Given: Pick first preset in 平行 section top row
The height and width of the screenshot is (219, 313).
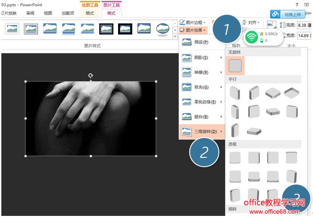Looking at the screenshot, I should click(x=235, y=93).
